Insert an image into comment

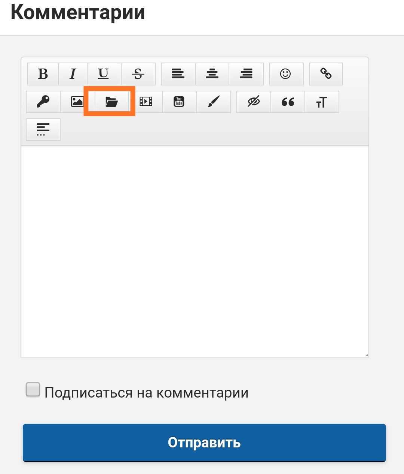[x=77, y=102]
